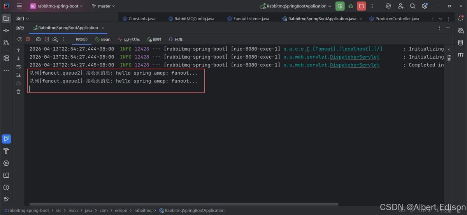
Task: Select the Run tool window button in sidebar
Action: [x=6, y=139]
